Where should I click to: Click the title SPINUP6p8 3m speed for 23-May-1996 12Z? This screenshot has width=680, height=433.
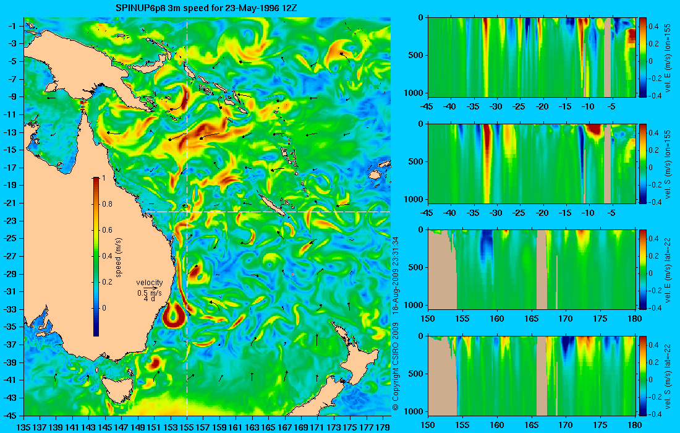pyautogui.click(x=206, y=8)
